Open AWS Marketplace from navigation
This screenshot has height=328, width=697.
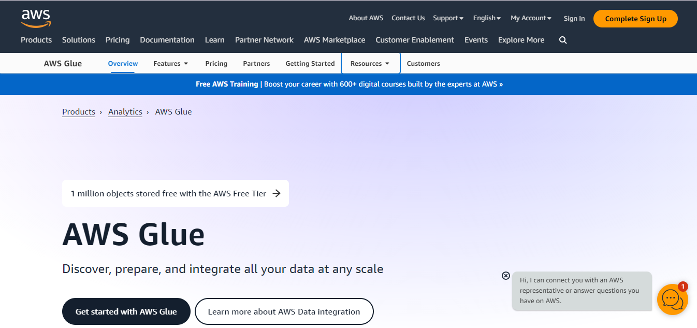tap(335, 40)
